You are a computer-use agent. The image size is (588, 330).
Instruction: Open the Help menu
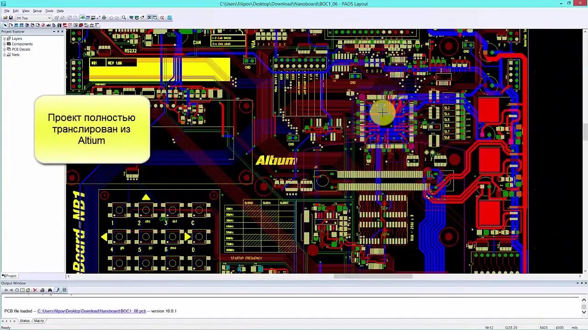[x=60, y=11]
